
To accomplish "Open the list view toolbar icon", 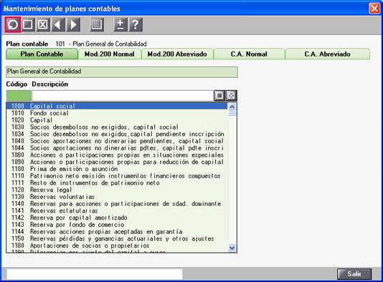I will pos(97,24).
